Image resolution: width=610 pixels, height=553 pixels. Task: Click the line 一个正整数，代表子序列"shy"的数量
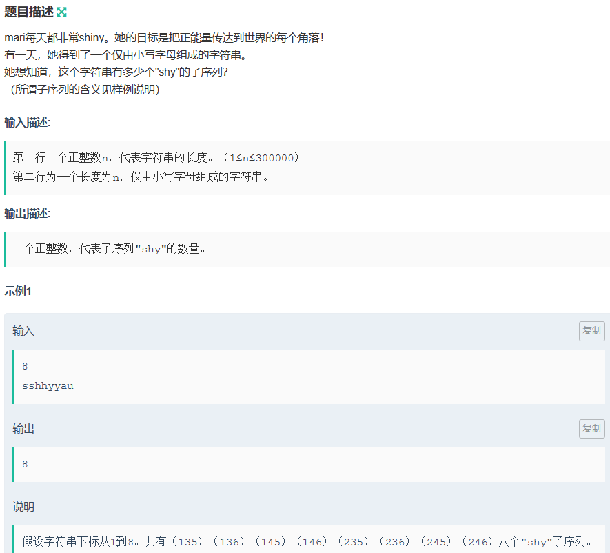(x=110, y=248)
